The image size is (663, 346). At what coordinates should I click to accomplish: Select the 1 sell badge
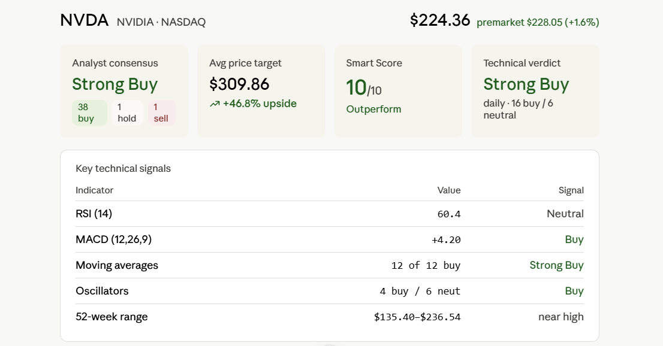pyautogui.click(x=161, y=113)
